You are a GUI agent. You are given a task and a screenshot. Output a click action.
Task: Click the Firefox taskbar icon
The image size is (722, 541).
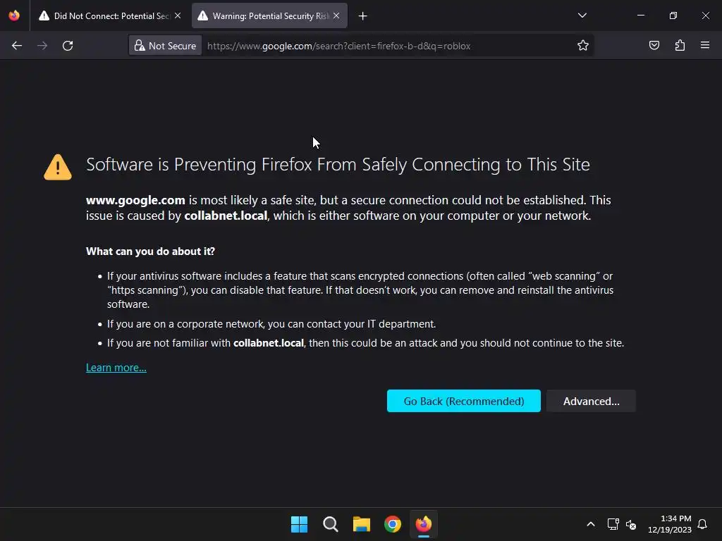coord(424,524)
